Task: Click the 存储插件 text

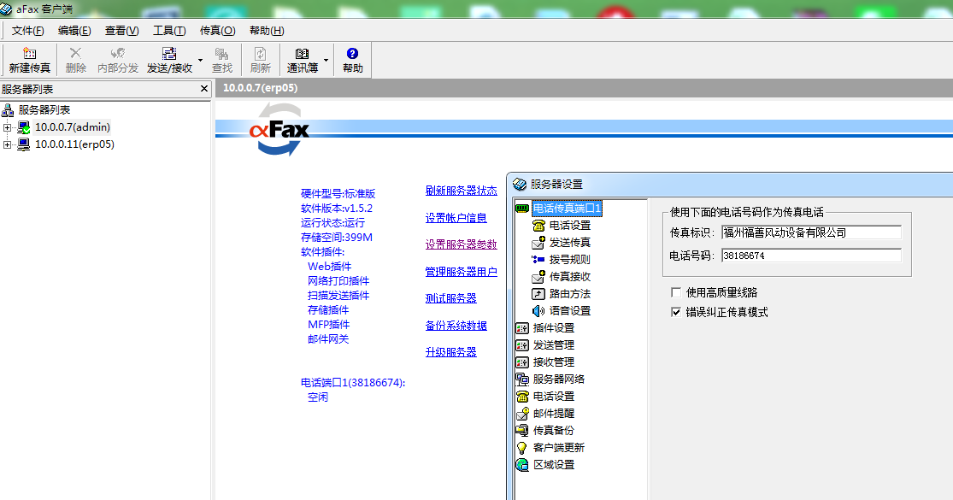Action: click(x=328, y=310)
